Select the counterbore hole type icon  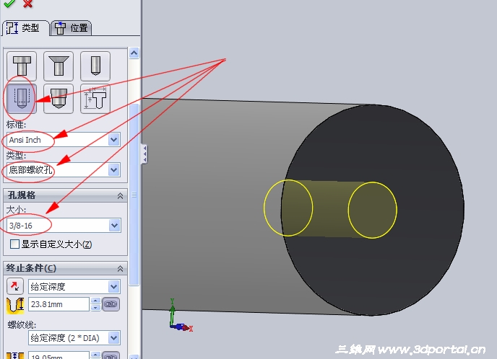22,66
